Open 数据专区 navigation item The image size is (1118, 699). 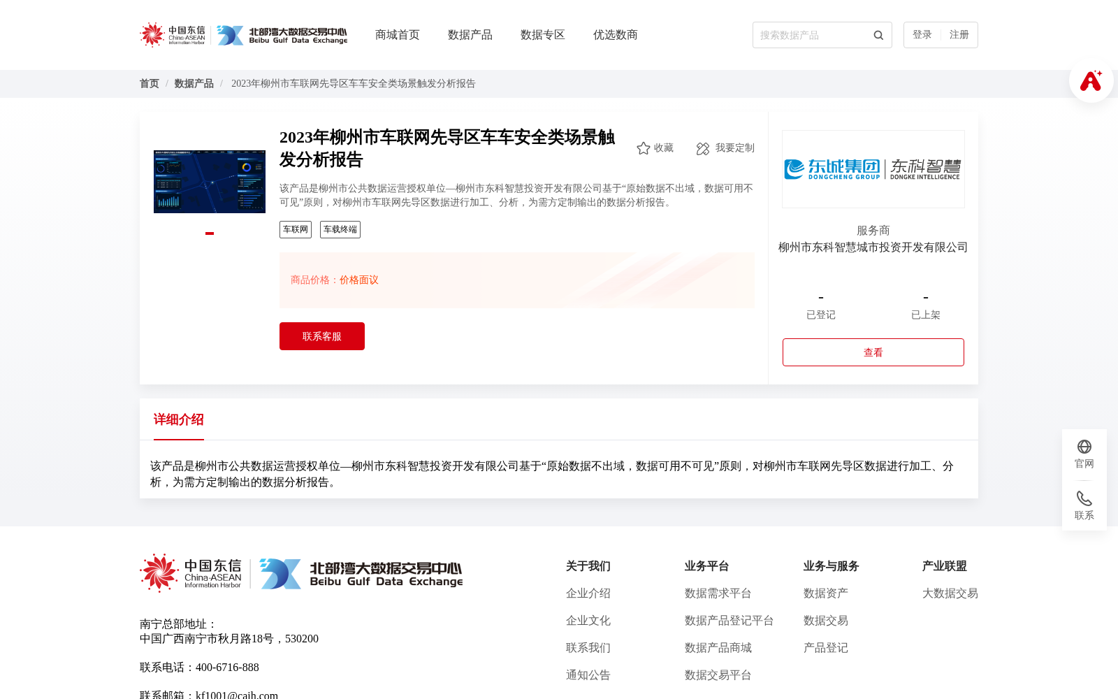[543, 35]
